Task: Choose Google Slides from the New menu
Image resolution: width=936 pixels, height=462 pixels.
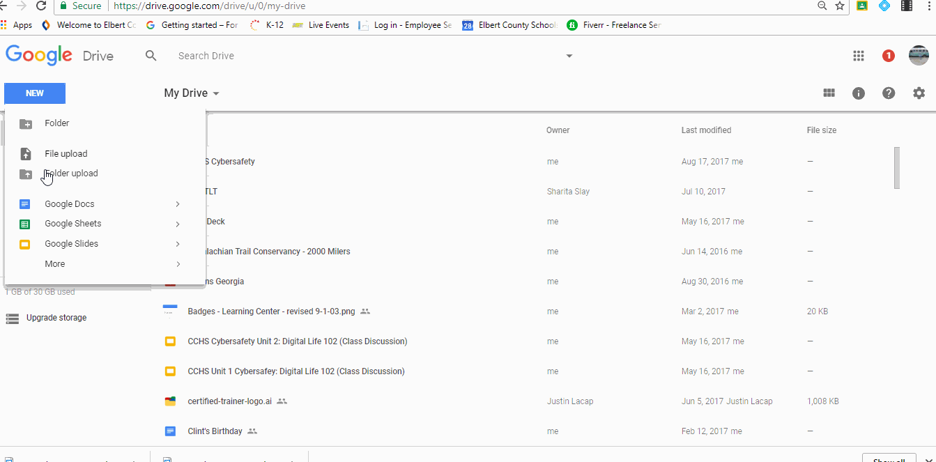Action: [105, 244]
